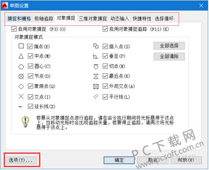This screenshot has height=170, width=209.
Task: Toggle 启用对象捕捉 (F3) checkbox
Action: [x=14, y=29]
